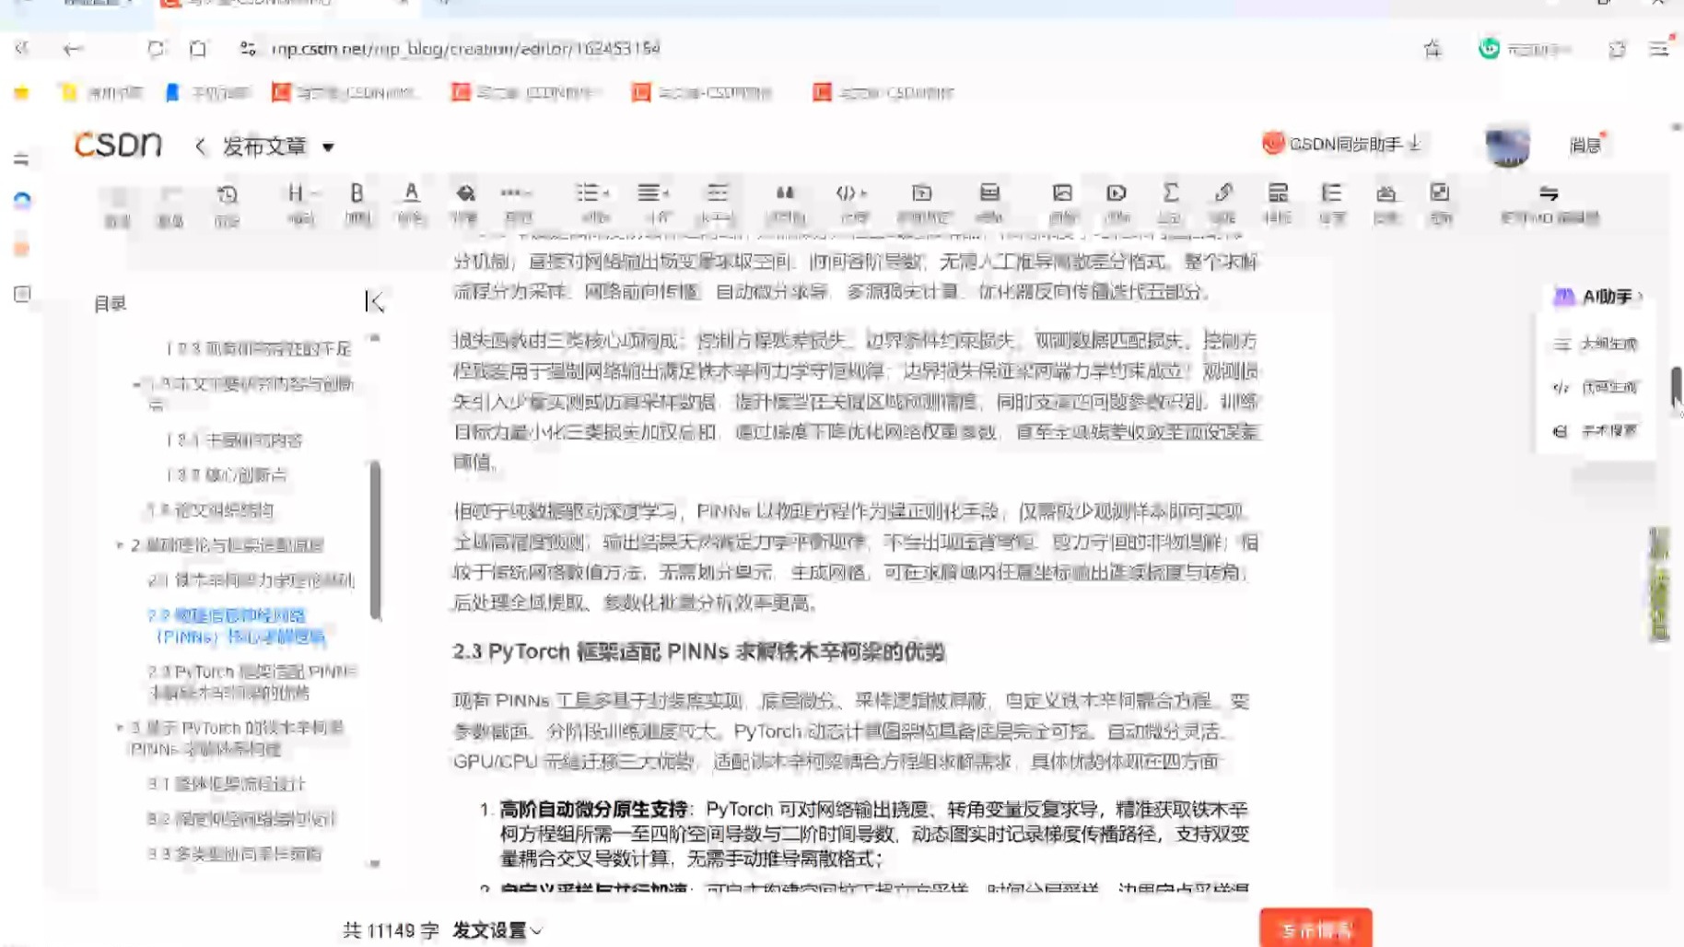Open the template toolbar icon
This screenshot has height=947, width=1684.
tap(1278, 204)
